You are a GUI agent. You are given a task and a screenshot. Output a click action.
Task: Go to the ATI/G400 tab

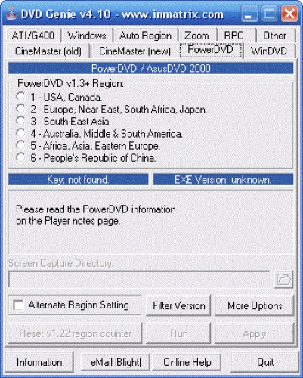pos(33,36)
